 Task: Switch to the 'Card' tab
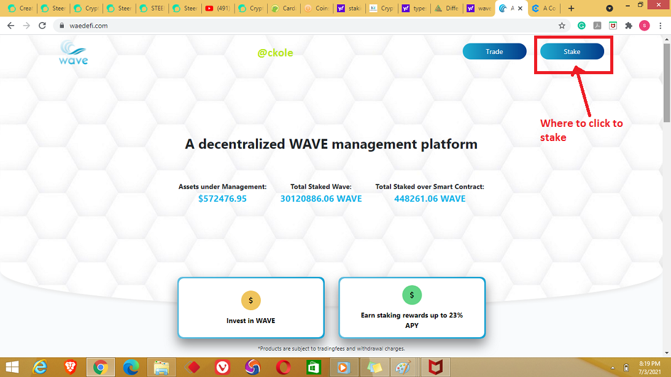[284, 8]
